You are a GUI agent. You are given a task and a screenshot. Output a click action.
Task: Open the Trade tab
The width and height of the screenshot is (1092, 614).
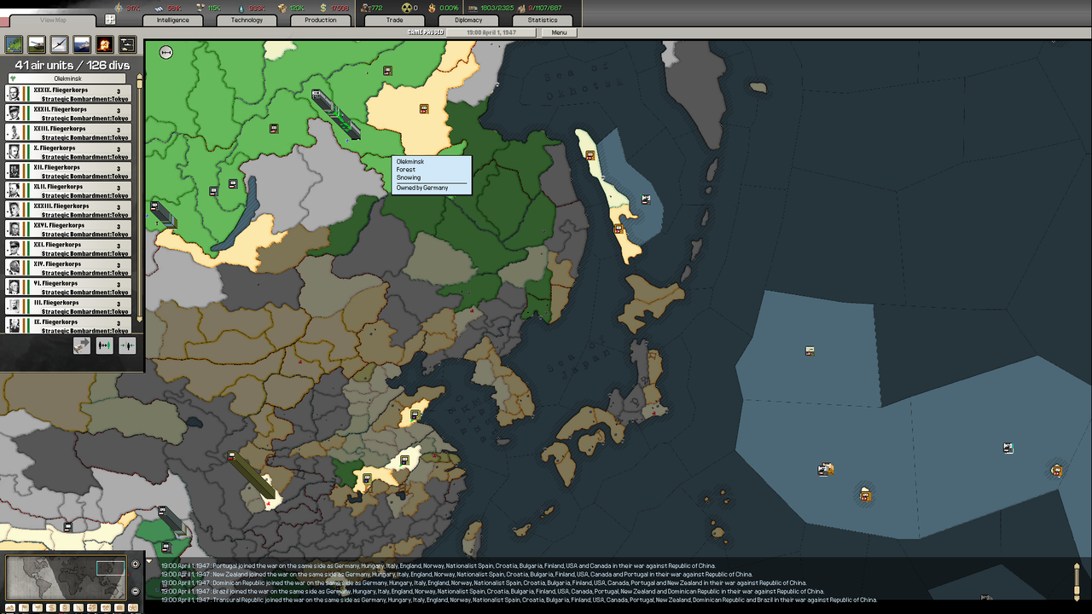coord(394,20)
